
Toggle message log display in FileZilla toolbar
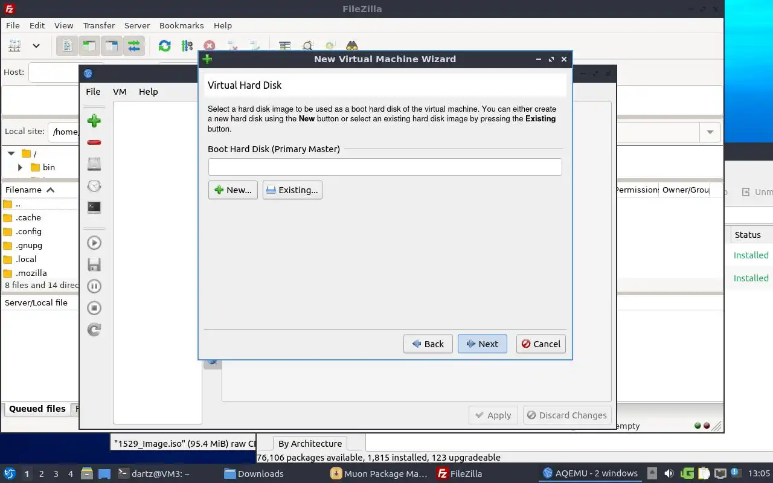point(67,46)
